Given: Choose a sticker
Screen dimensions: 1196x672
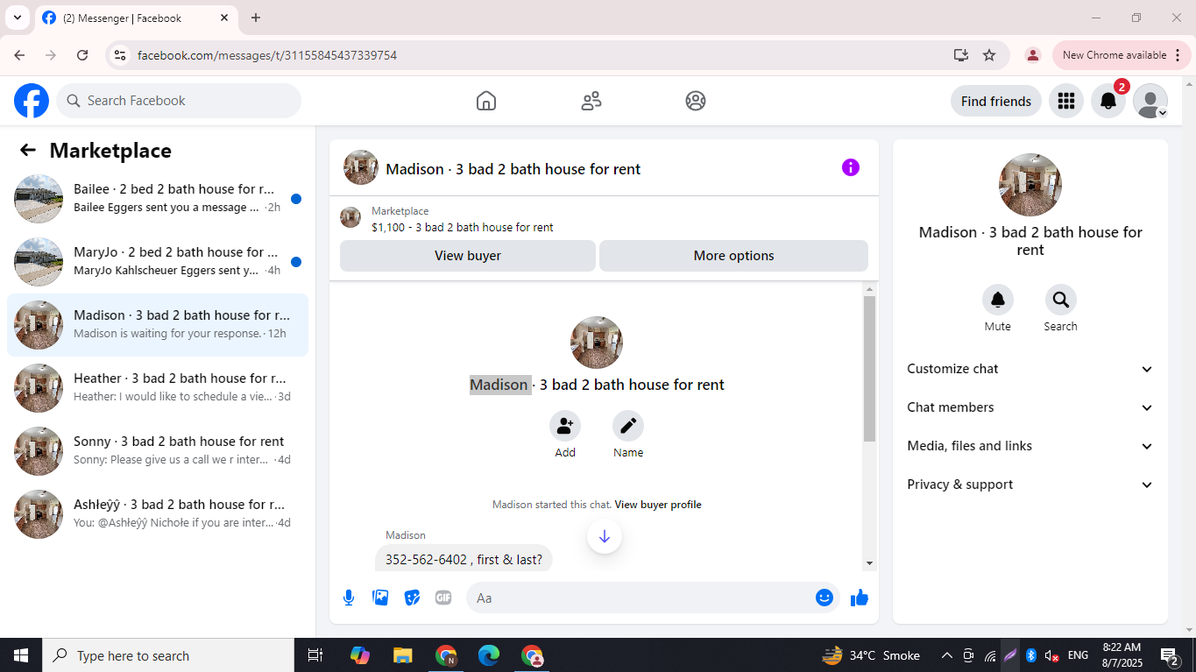Looking at the screenshot, I should [412, 598].
